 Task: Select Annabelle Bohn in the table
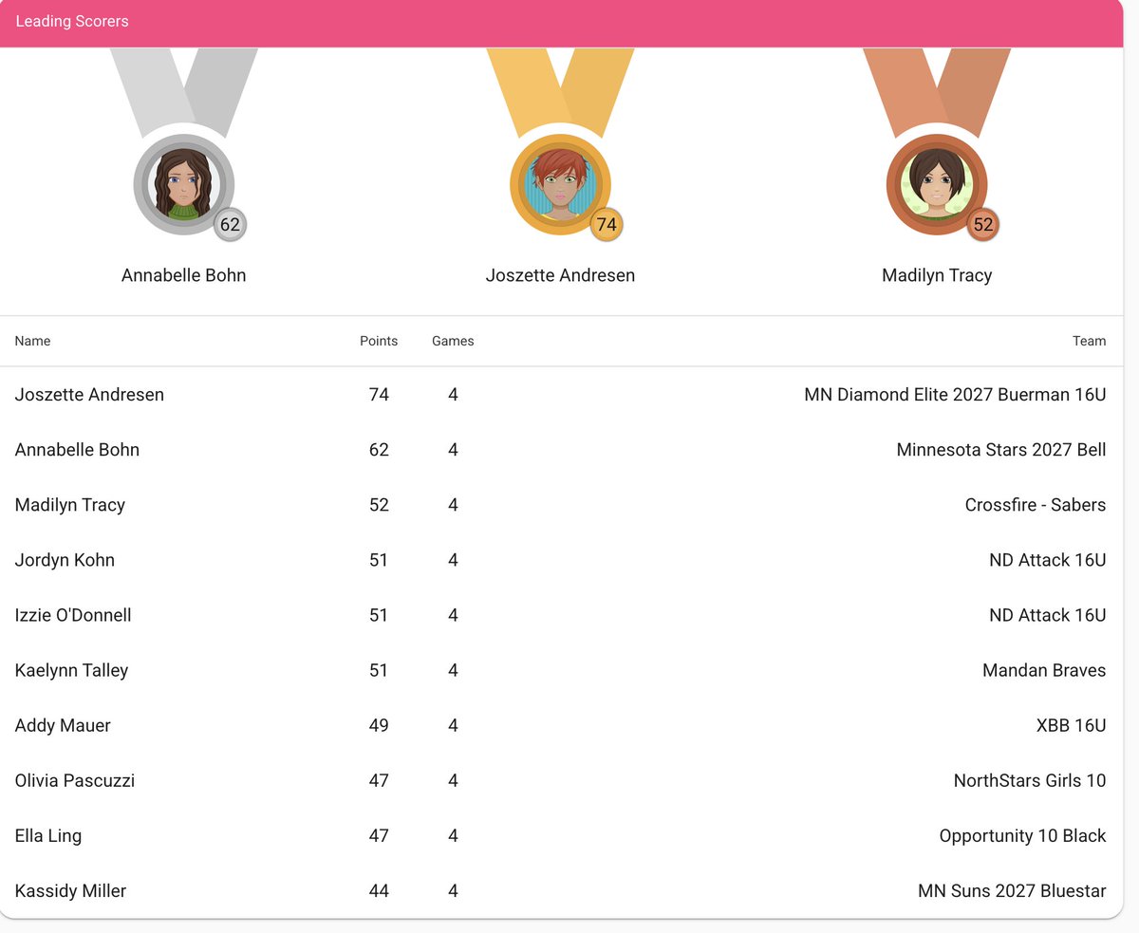[x=77, y=450]
